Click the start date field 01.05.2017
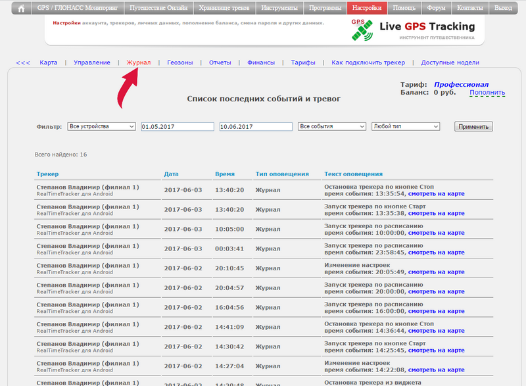The height and width of the screenshot is (386, 526). click(178, 126)
